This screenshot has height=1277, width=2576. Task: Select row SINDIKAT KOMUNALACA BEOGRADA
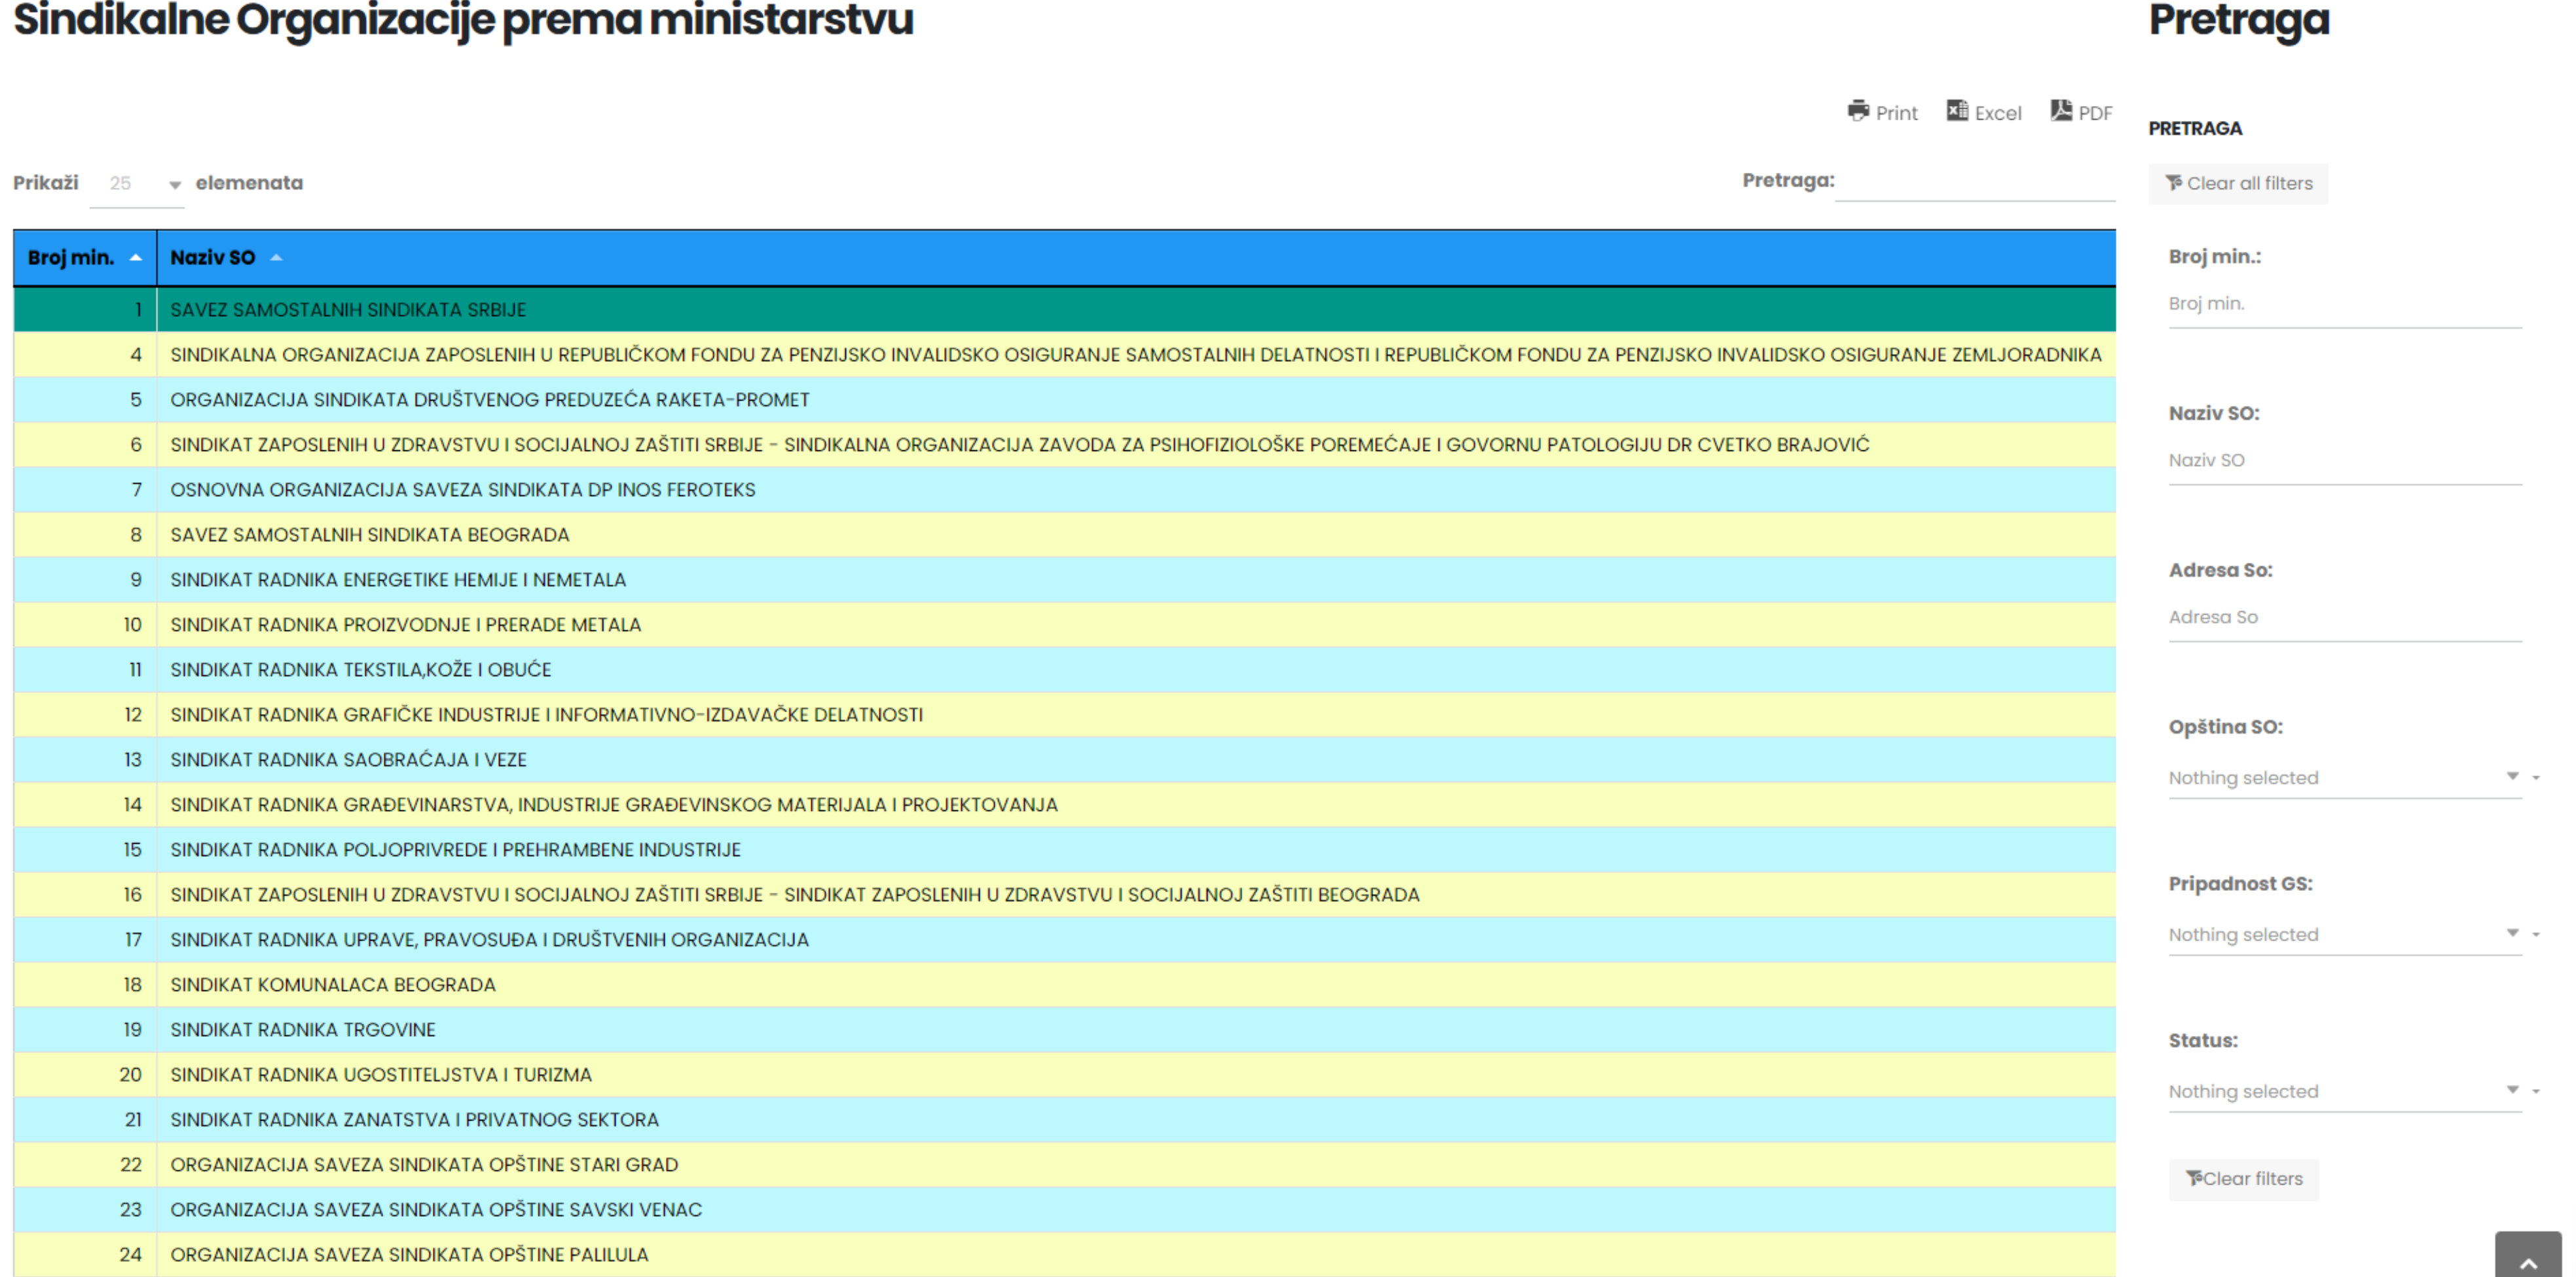pos(1065,984)
